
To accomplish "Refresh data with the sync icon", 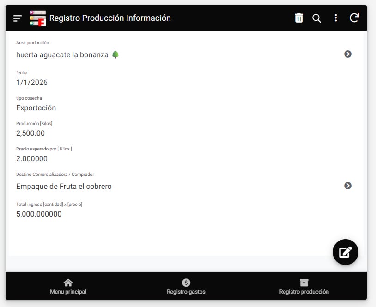I will (354, 18).
